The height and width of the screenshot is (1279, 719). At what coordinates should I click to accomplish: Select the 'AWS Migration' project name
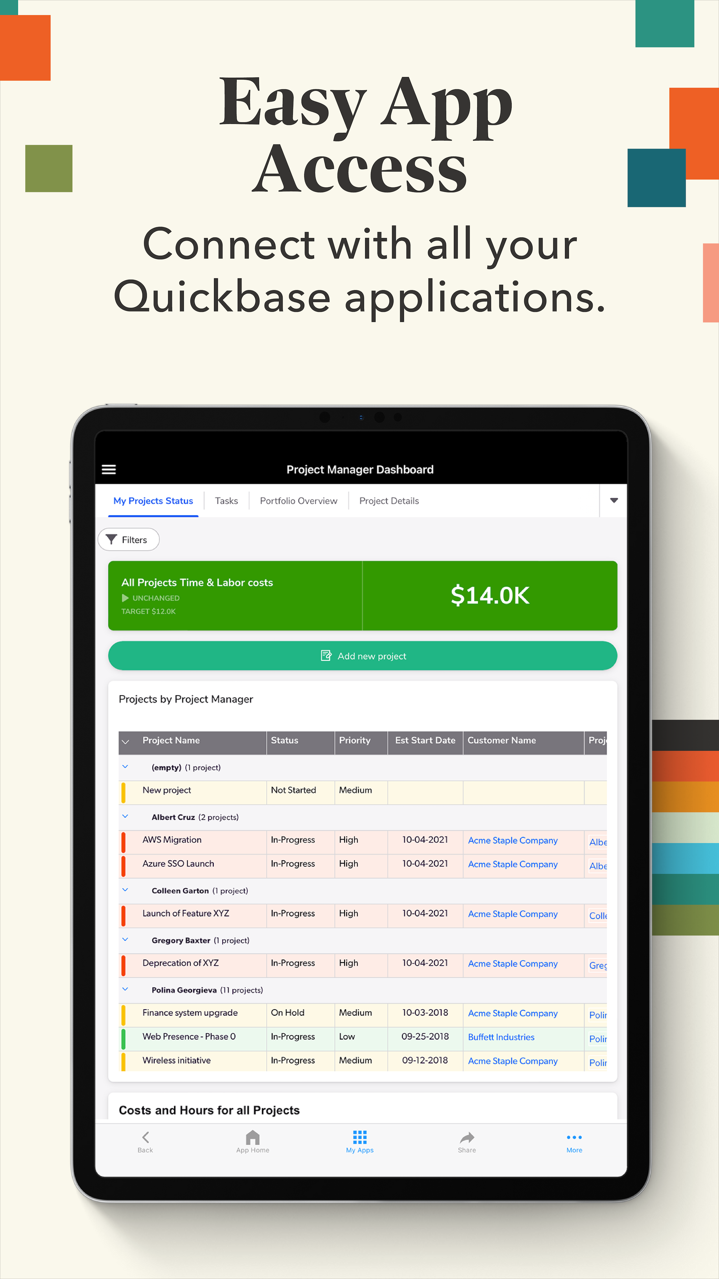[172, 840]
